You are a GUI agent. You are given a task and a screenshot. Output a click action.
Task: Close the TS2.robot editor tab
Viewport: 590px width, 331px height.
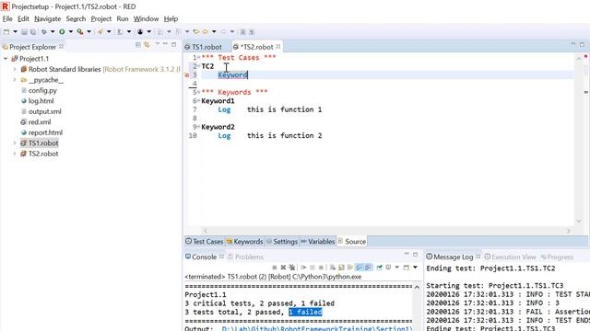point(278,47)
